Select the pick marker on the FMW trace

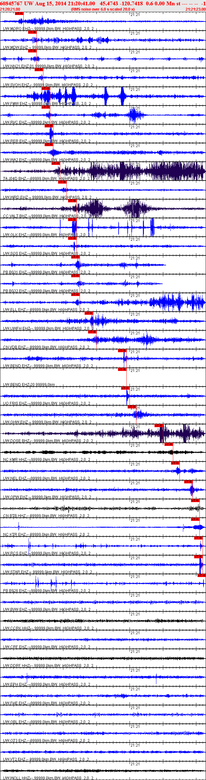tap(46, 88)
